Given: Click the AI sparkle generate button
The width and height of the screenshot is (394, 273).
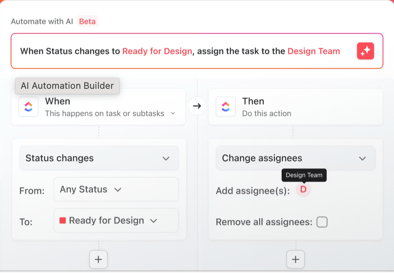Looking at the screenshot, I should pos(365,51).
